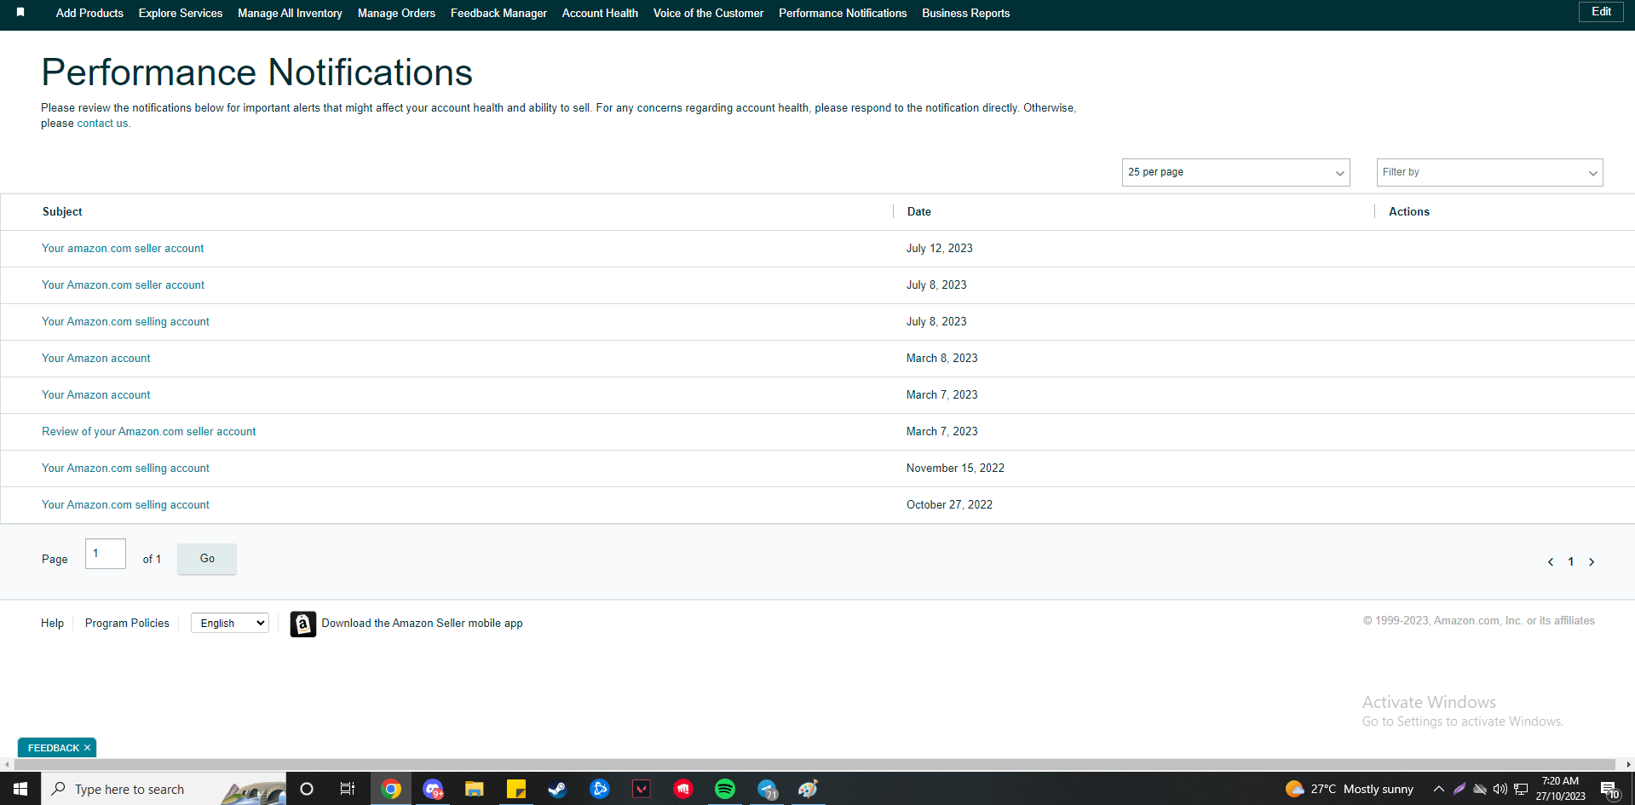This screenshot has height=805, width=1635.
Task: Go to Explore Services
Action: click(181, 14)
